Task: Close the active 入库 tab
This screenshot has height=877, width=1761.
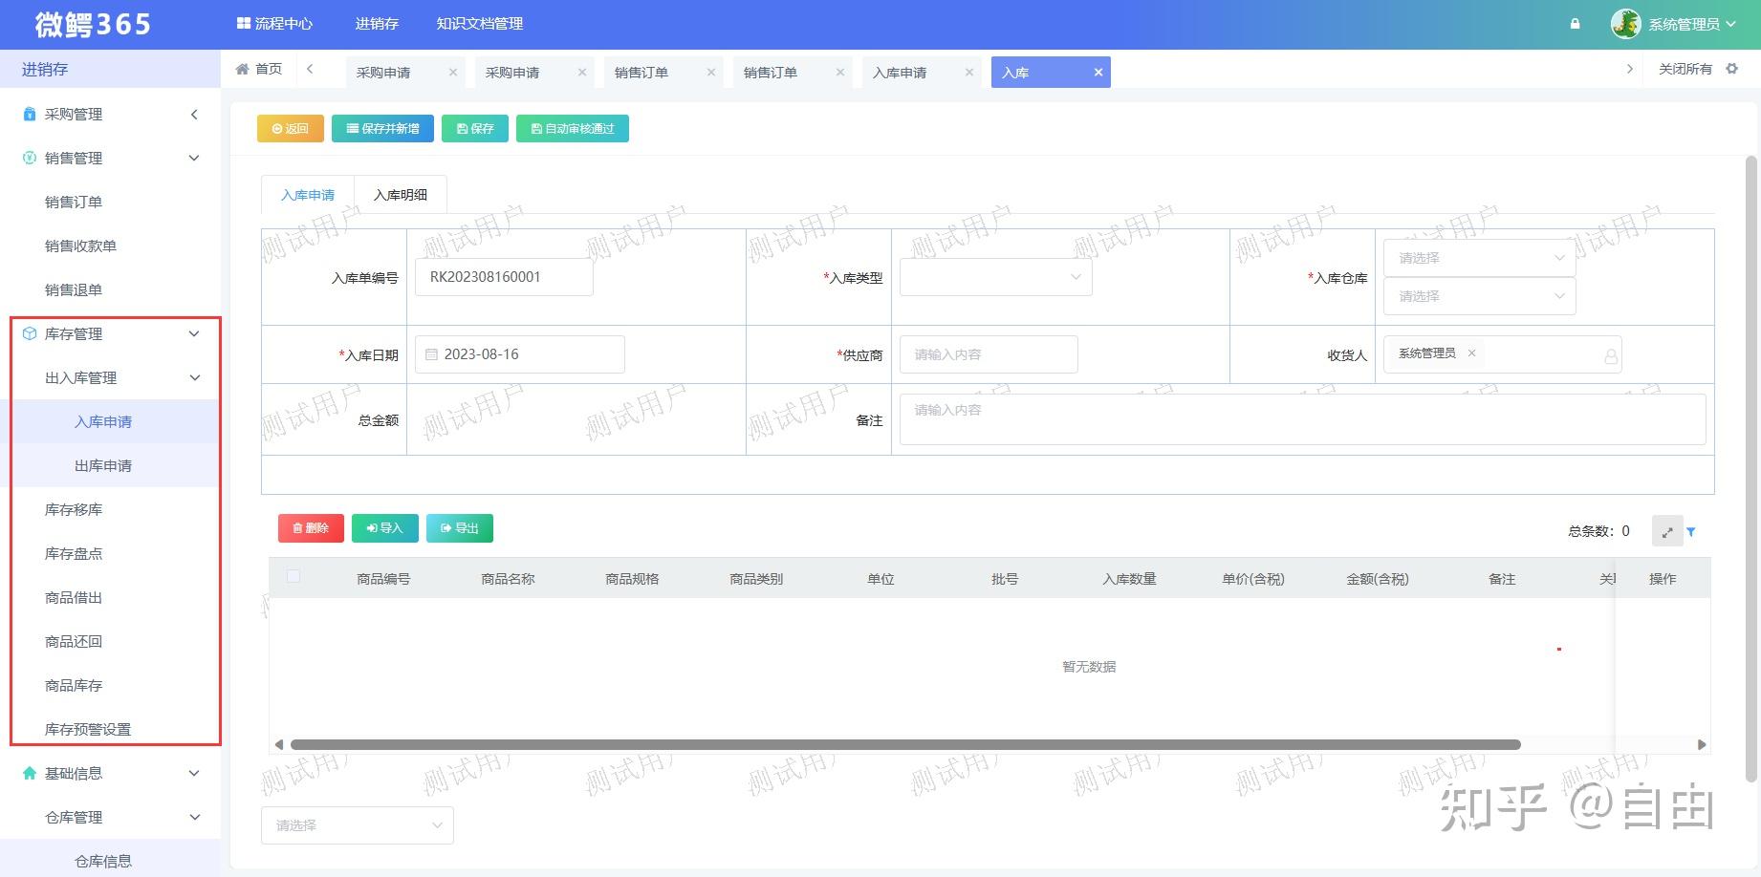Action: (x=1098, y=73)
